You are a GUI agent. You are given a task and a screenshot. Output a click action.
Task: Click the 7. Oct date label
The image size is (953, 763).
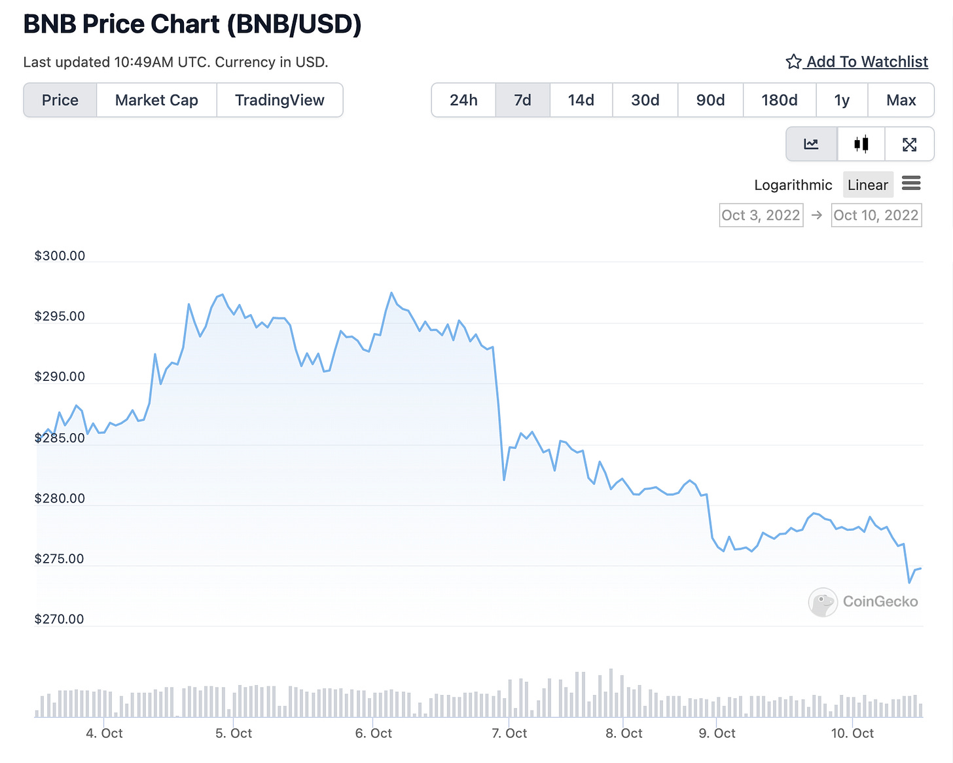pos(509,734)
